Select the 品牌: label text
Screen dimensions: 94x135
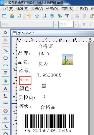[x=24, y=53]
